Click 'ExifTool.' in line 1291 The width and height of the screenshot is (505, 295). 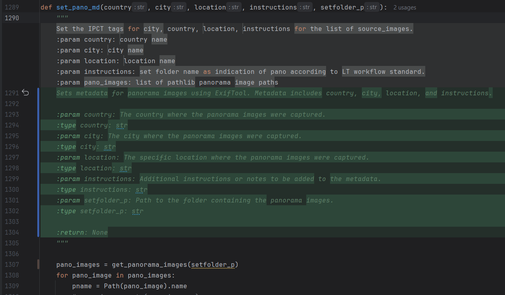pyautogui.click(x=233, y=93)
